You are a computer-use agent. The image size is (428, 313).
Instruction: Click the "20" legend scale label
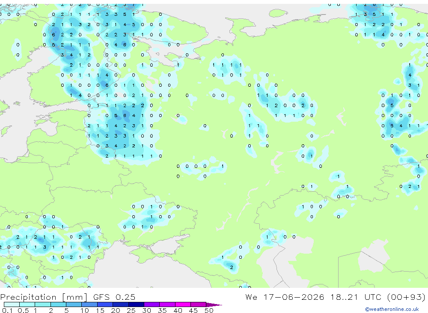click(116, 310)
